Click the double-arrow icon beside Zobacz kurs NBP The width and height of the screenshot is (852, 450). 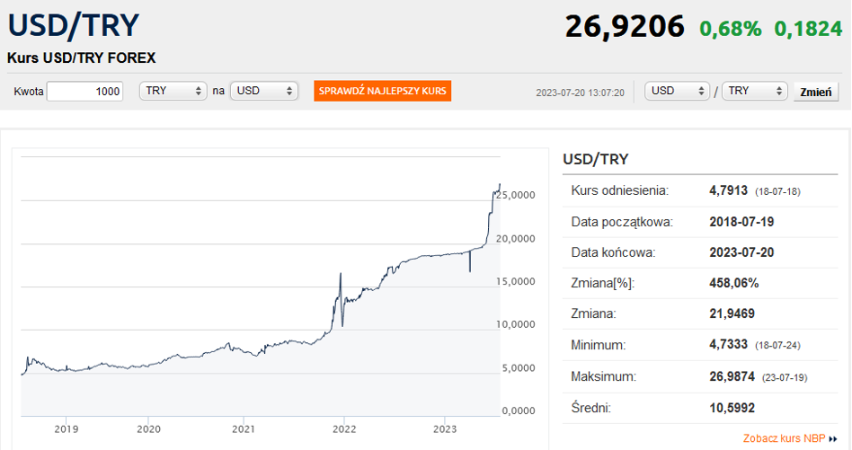tap(833, 439)
